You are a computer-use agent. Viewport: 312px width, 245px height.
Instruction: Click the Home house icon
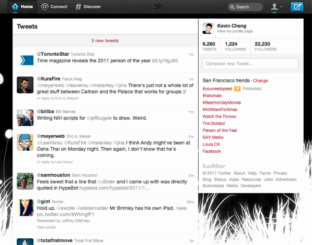(15, 7)
